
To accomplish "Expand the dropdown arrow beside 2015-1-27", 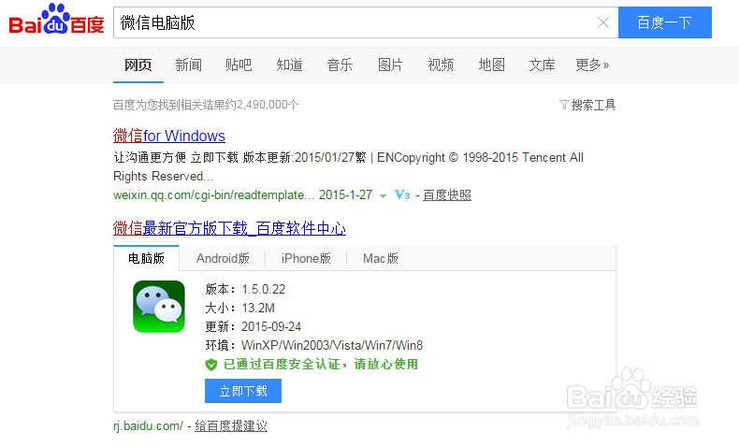I will point(383,196).
